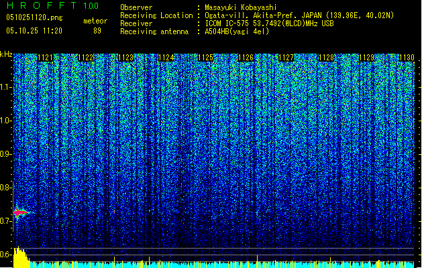Image resolution: width=422 pixels, height=268 pixels.
Task: Click the large yellow signal-level peak at bottom left
Action: pyautogui.click(x=21, y=257)
